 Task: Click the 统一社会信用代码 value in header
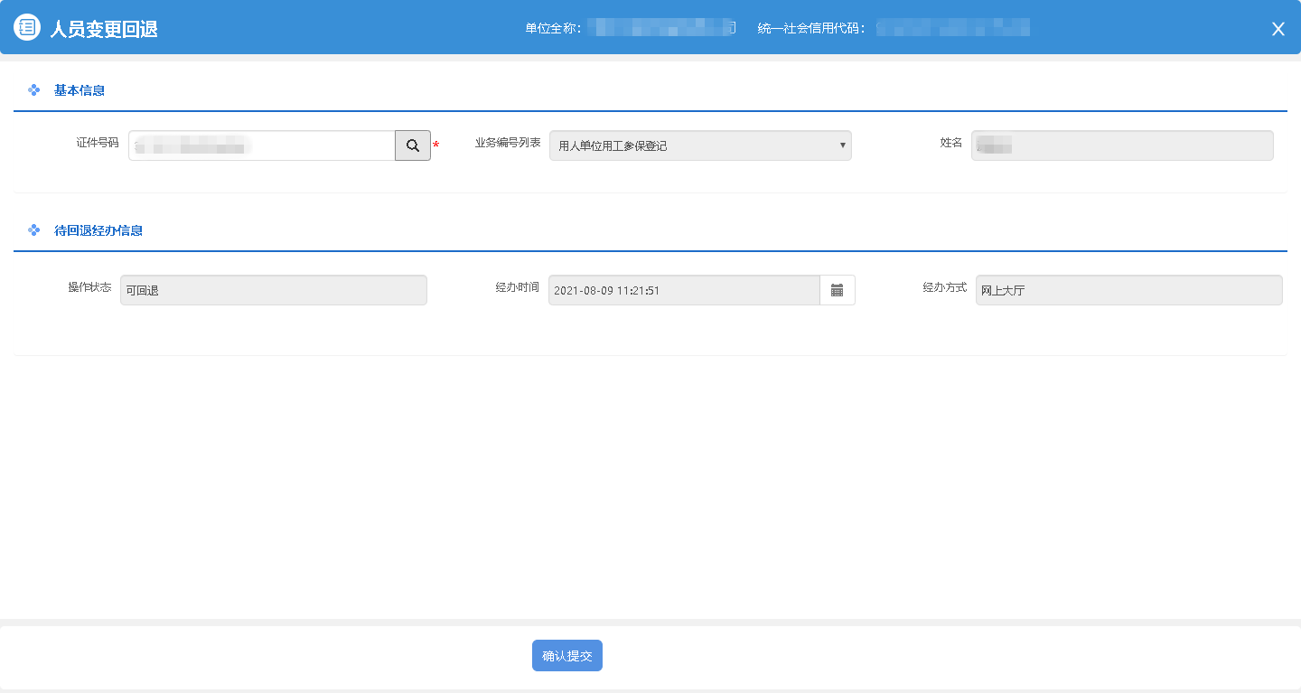click(x=953, y=28)
